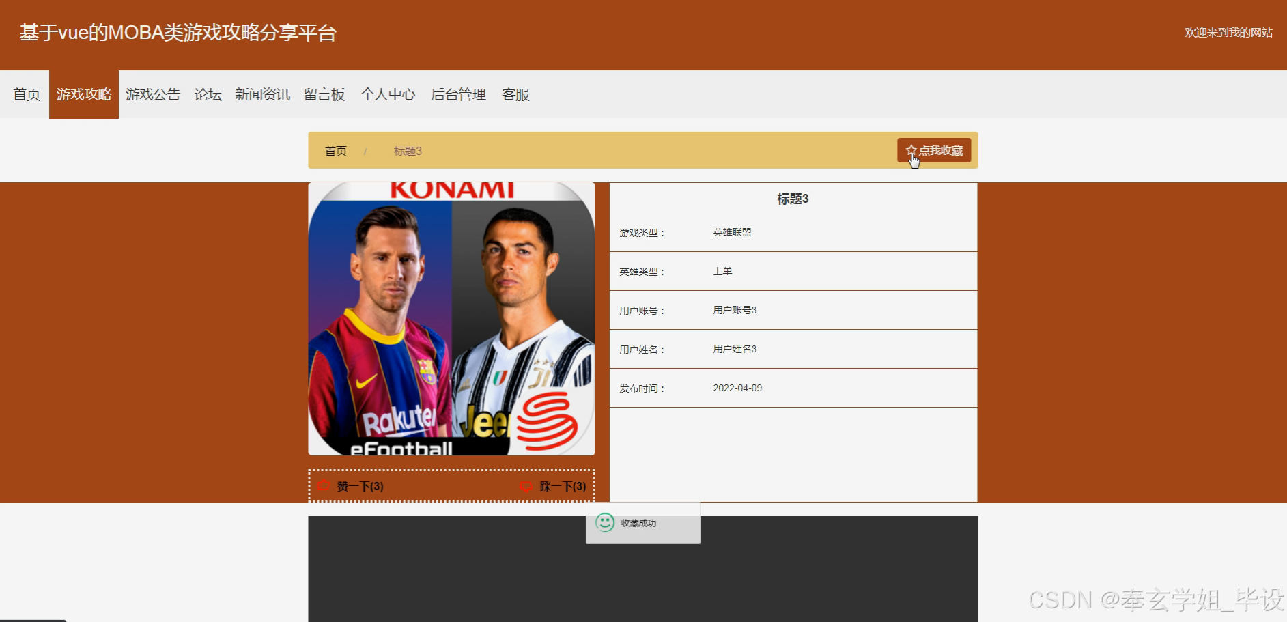Open the 游戏公告 section
1287x622 pixels.
[153, 94]
